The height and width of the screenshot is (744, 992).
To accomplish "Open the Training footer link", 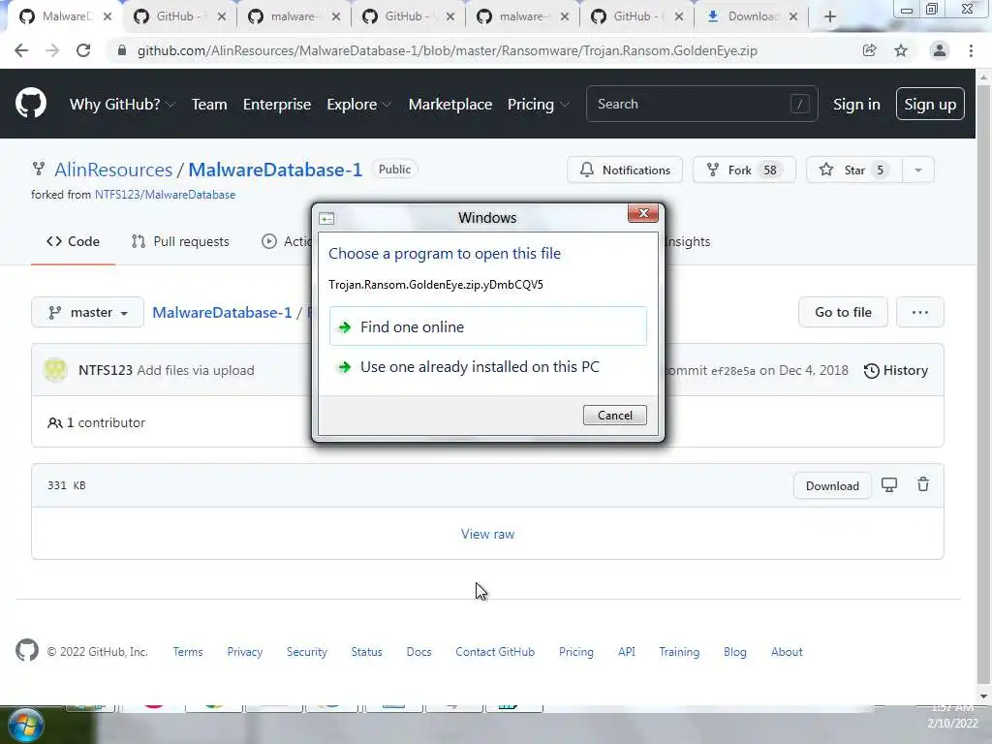I will click(679, 652).
